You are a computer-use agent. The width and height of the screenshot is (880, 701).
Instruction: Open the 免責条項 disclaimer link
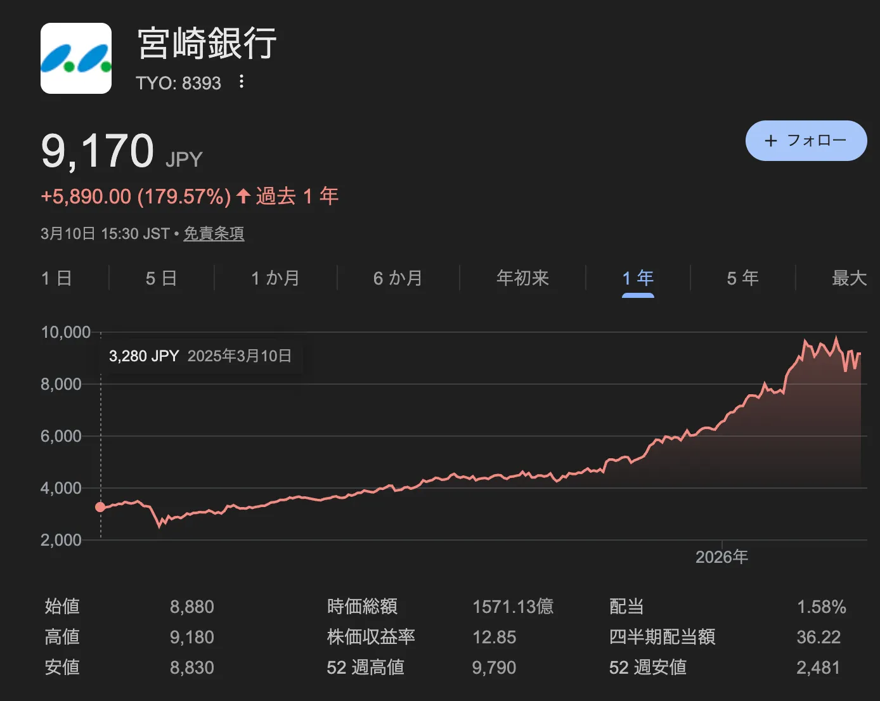click(x=214, y=234)
